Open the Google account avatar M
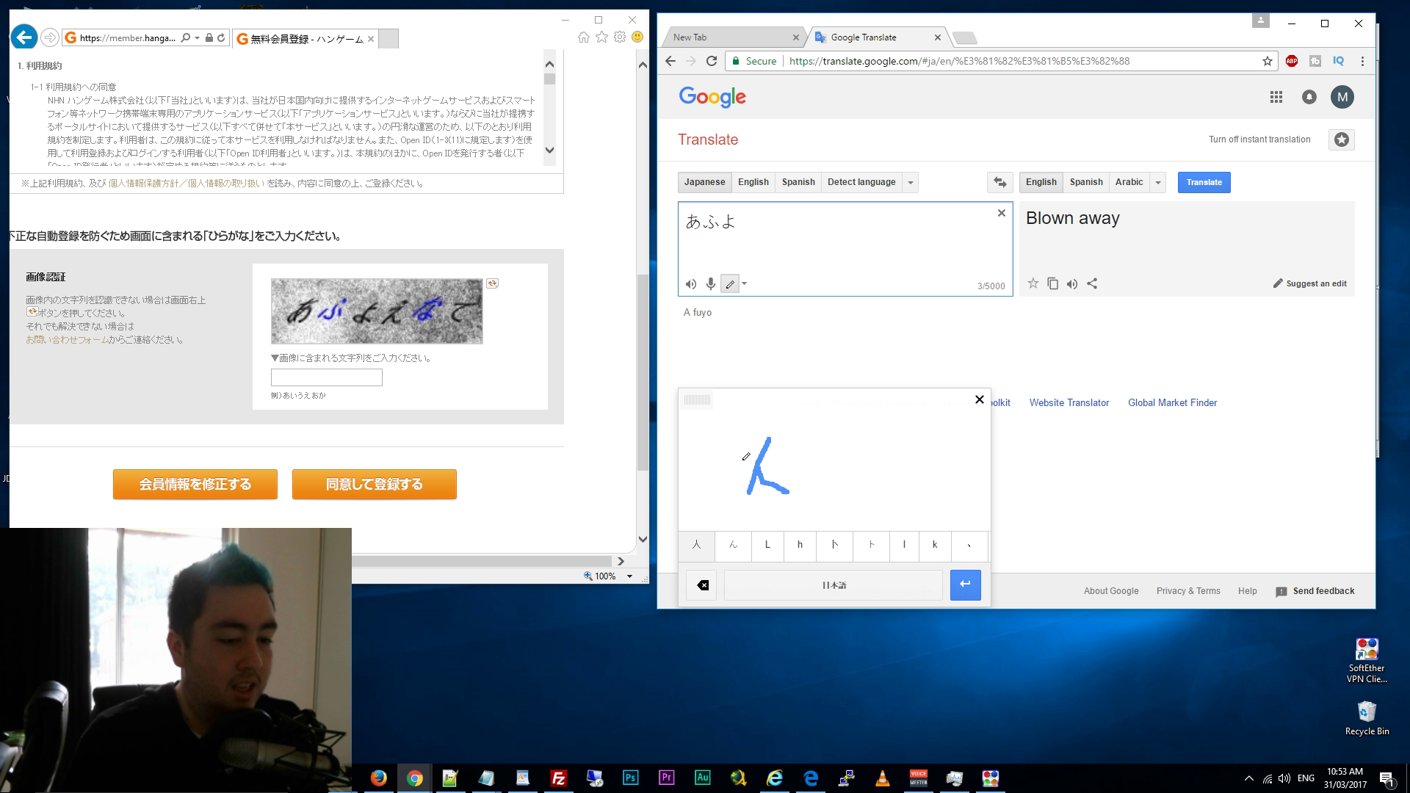 pyautogui.click(x=1342, y=97)
